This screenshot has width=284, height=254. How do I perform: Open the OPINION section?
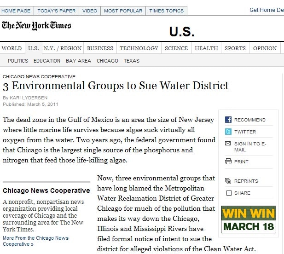point(265,48)
